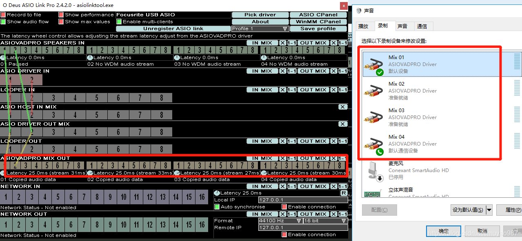The width and height of the screenshot is (522, 241).
Task: Click the Mix 02 device RCA cable icon
Action: coord(374,91)
